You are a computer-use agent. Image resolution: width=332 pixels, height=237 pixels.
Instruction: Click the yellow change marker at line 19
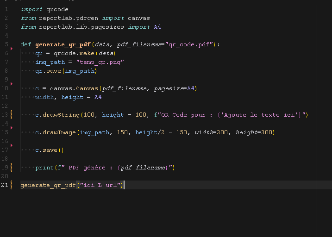click(x=11, y=168)
